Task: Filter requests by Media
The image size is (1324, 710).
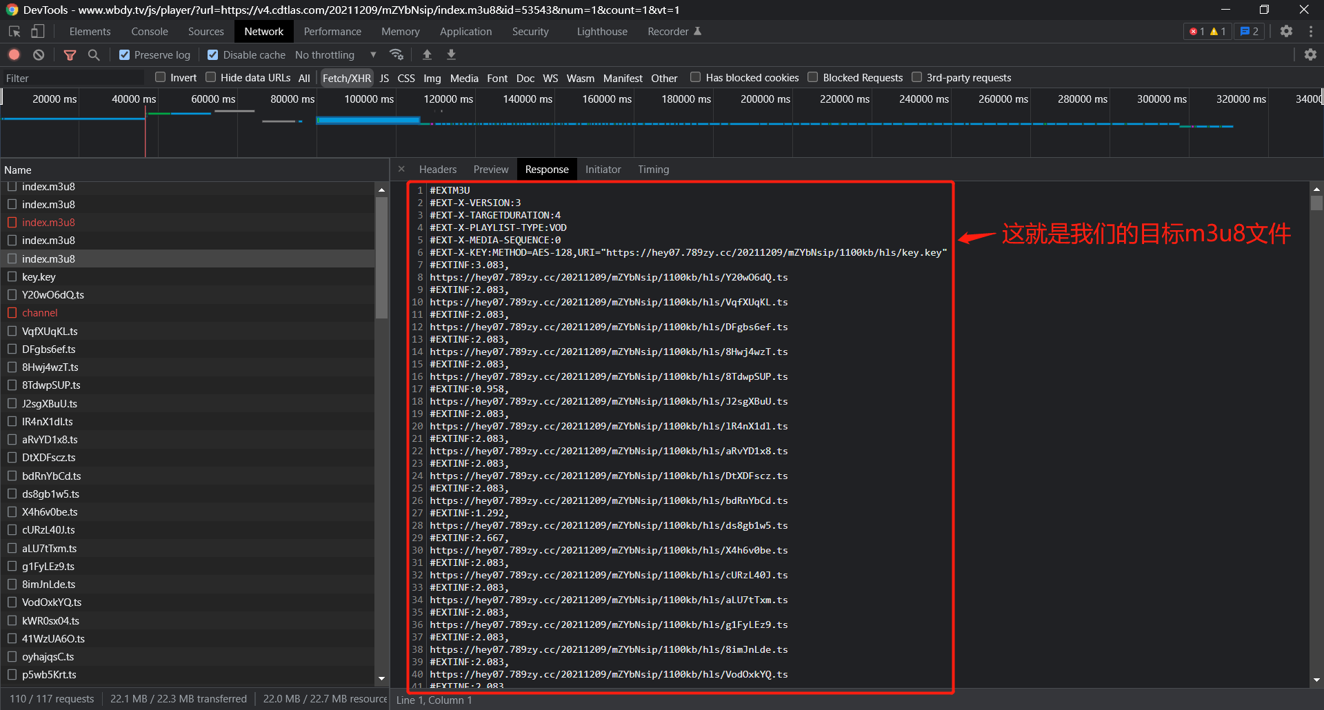Action: tap(464, 78)
